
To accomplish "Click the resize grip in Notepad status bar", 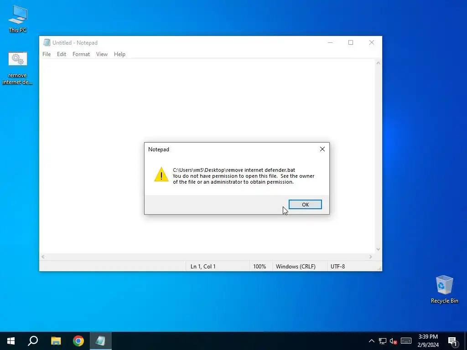I will [379, 268].
